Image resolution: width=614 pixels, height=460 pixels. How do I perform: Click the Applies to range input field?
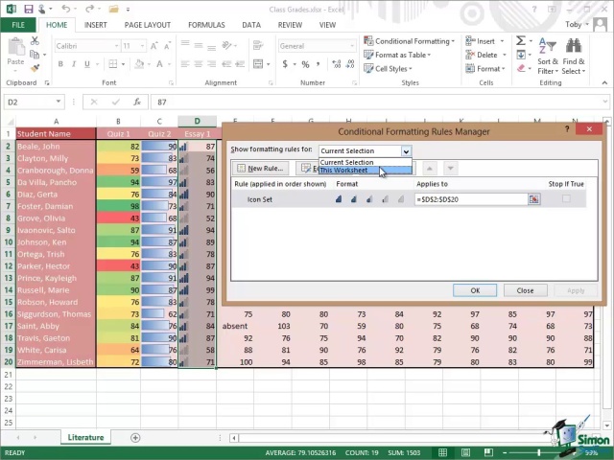coord(470,199)
